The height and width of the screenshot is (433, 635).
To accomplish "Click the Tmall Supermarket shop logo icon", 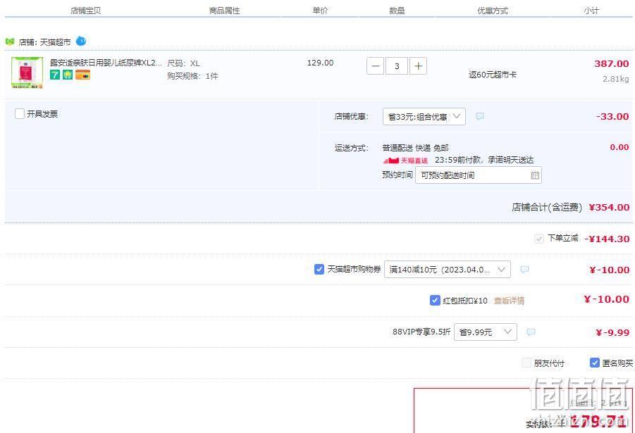I will click(x=10, y=42).
